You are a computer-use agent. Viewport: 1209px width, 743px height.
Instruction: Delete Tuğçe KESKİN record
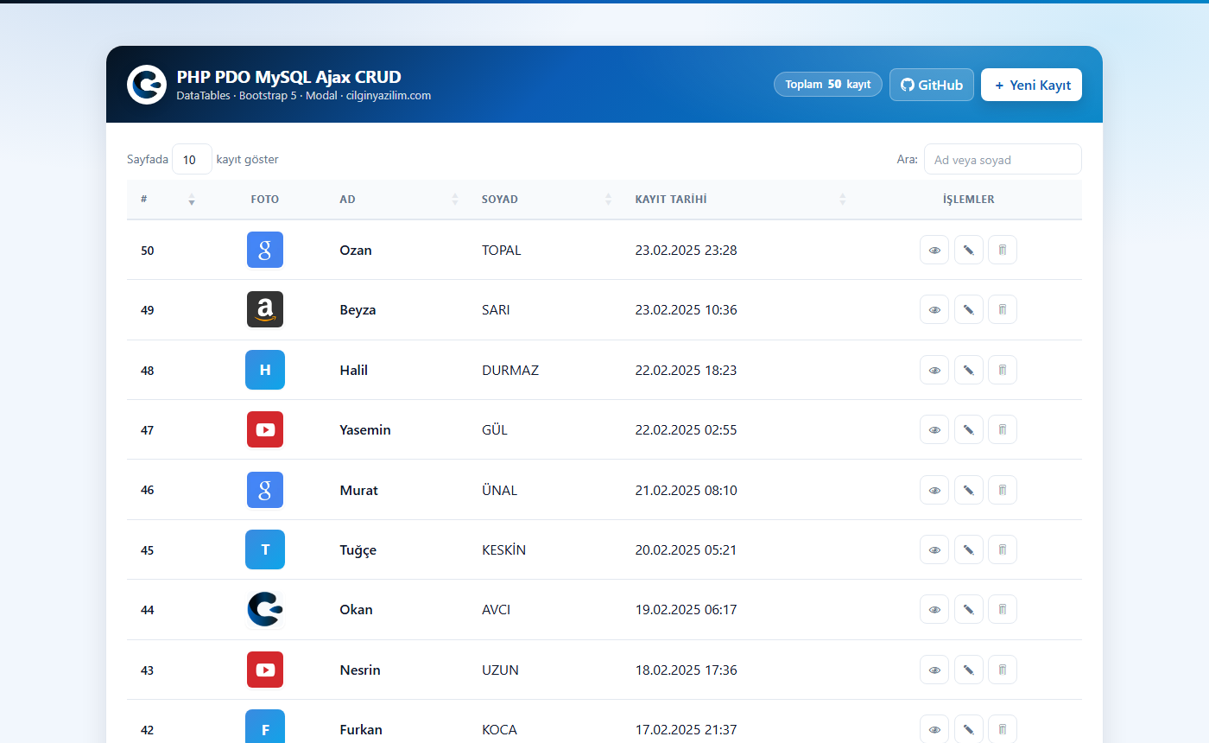tap(1003, 549)
